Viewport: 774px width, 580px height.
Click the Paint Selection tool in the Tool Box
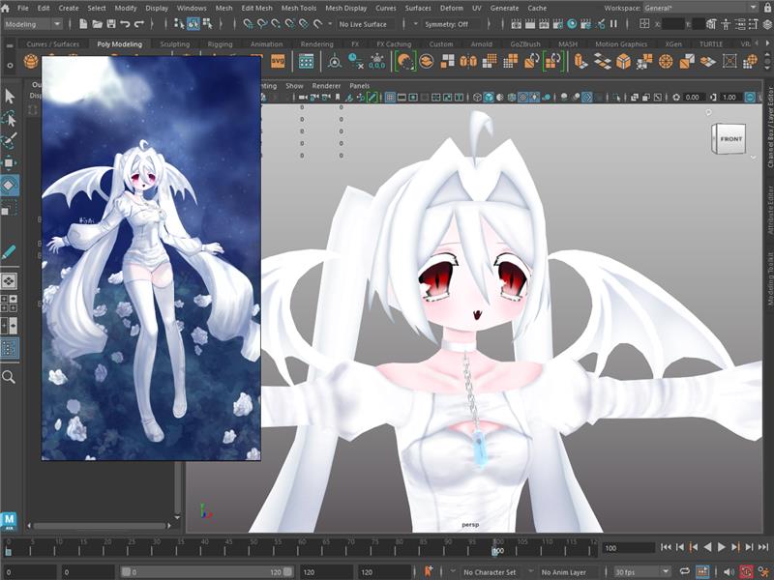pyautogui.click(x=10, y=140)
